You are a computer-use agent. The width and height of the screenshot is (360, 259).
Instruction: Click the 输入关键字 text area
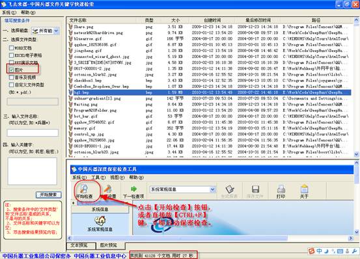point(32,171)
